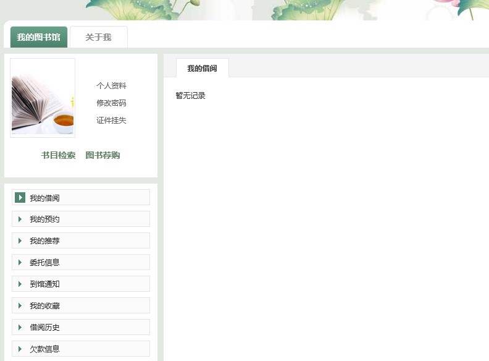This screenshot has height=361, width=489.
Task: Click the triangle icon next to 我的推荐
Action: (20, 241)
